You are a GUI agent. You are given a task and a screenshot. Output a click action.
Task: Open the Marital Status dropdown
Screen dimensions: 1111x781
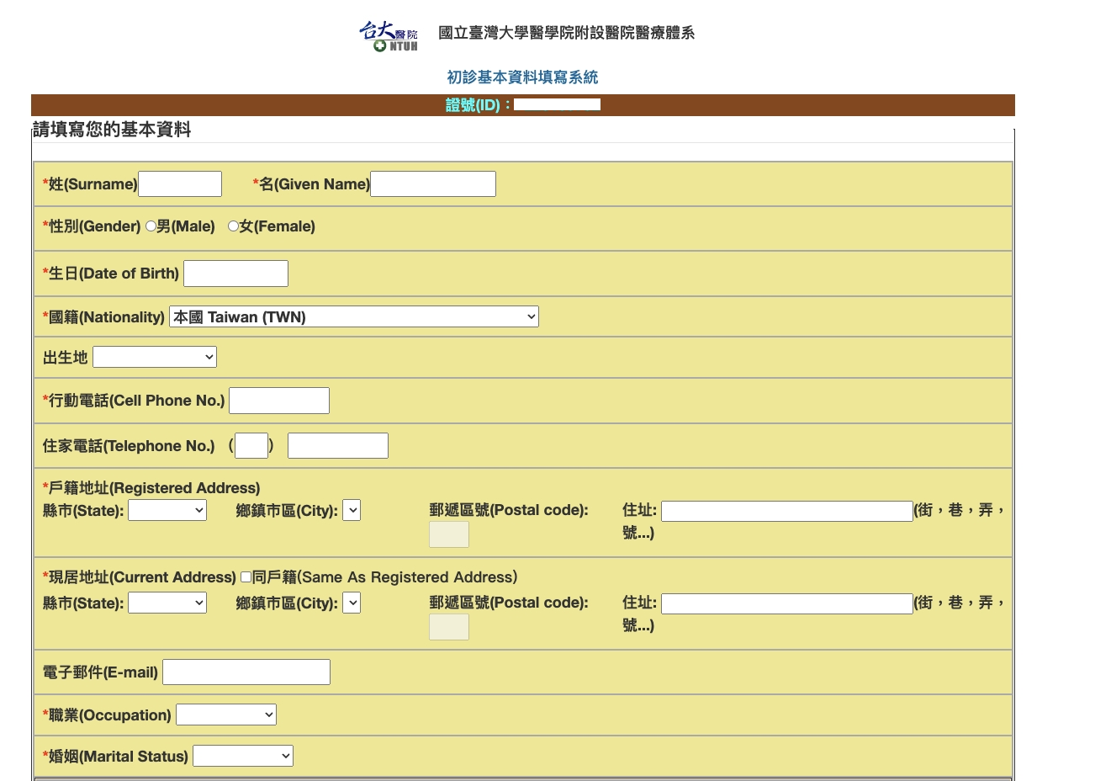pyautogui.click(x=243, y=756)
